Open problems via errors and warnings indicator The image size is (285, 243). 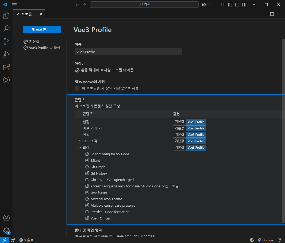pyautogui.click(x=26, y=240)
